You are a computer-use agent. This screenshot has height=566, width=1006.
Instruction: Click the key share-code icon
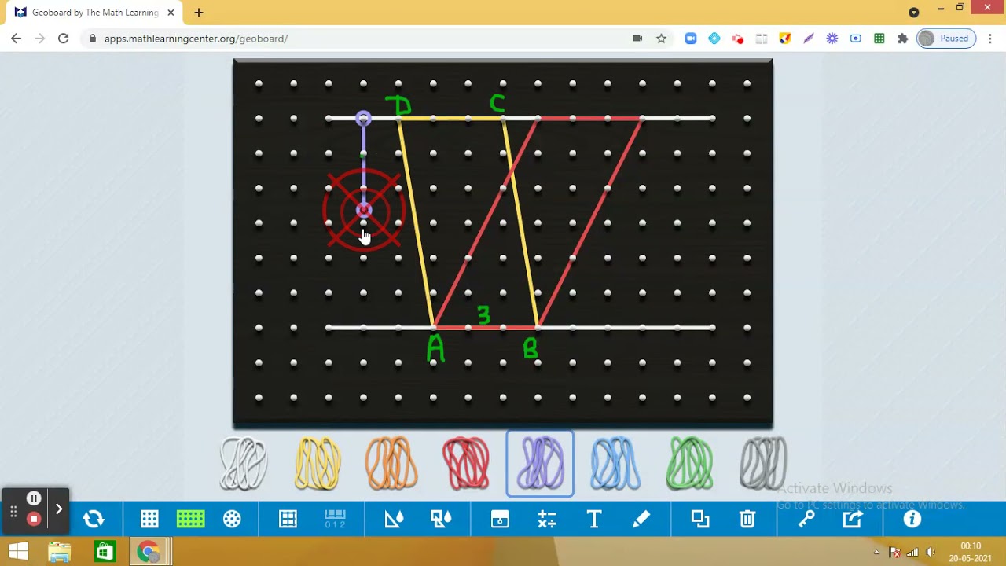tap(806, 519)
